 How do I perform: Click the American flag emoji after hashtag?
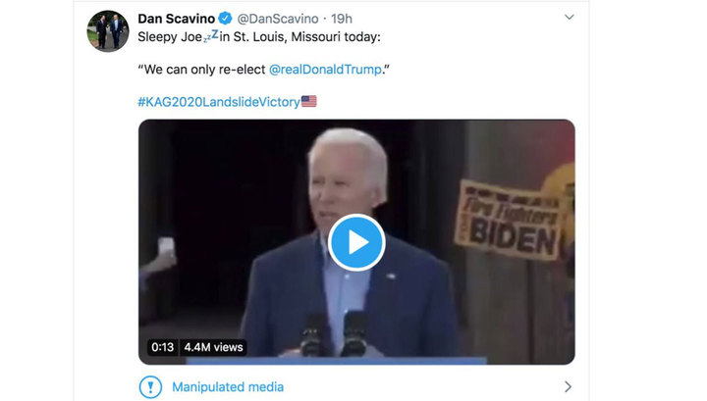point(309,101)
